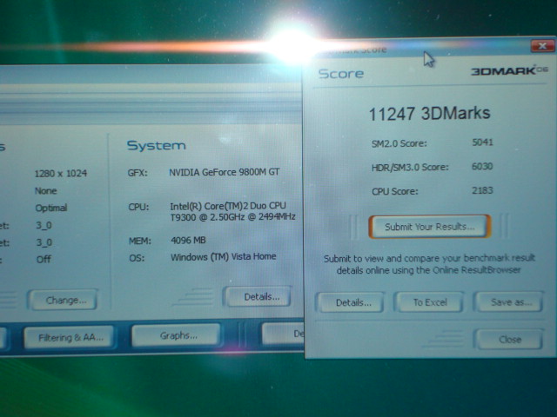Click Windows (TM) Vista Home text
The image size is (557, 417).
point(223,256)
